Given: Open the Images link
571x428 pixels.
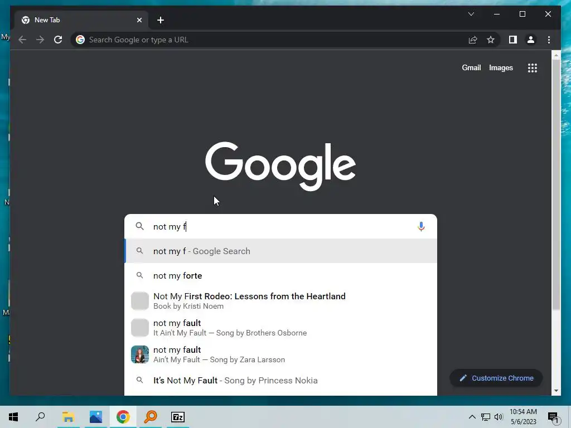Looking at the screenshot, I should [501, 67].
